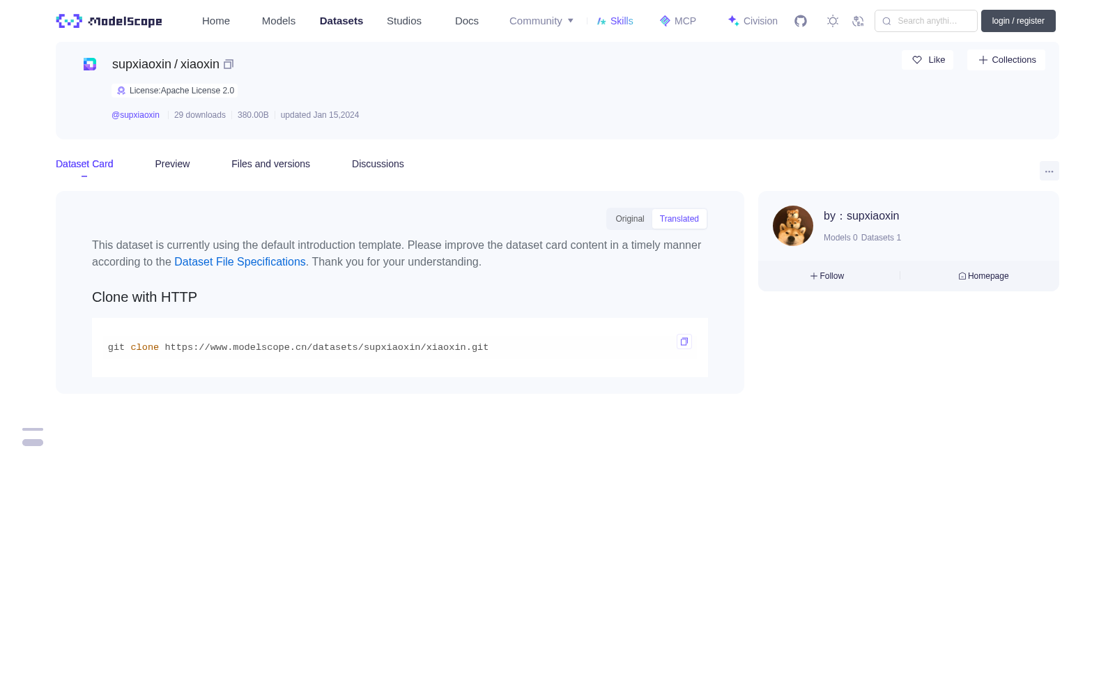Image resolution: width=1115 pixels, height=697 pixels.
Task: Click the 'Clone with HTTP' heading
Action: [144, 298]
